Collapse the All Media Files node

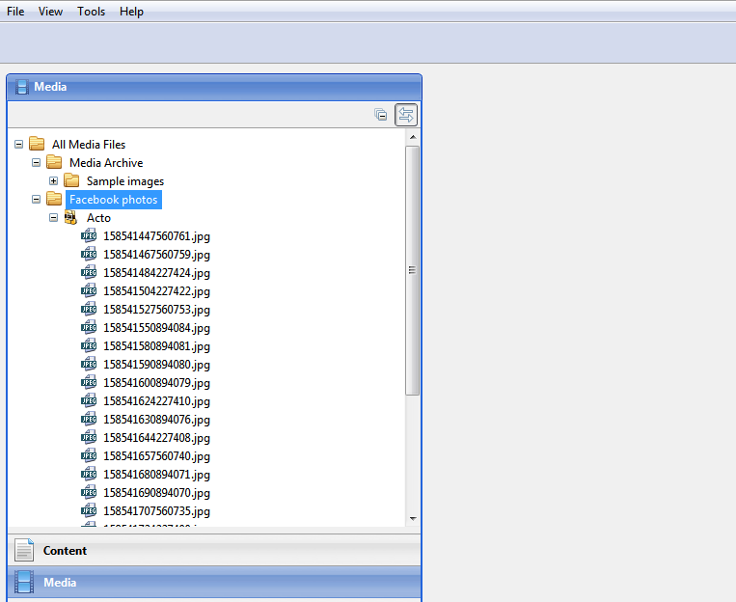click(19, 145)
